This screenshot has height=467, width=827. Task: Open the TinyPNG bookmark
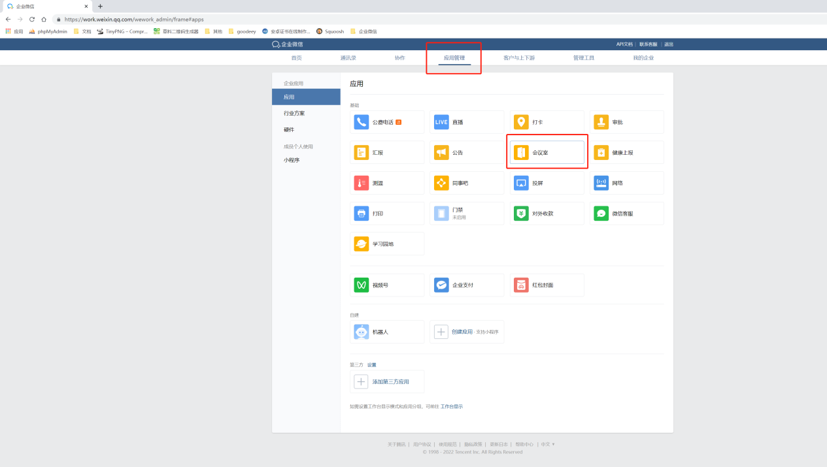coord(122,31)
